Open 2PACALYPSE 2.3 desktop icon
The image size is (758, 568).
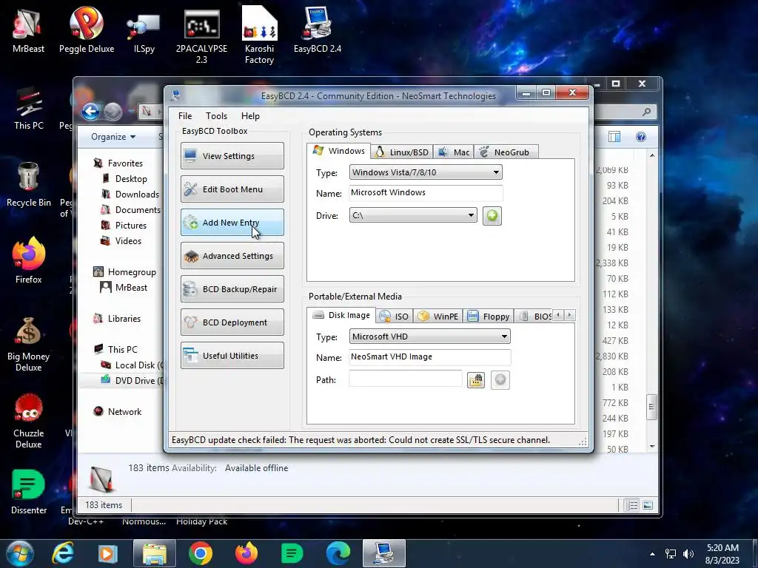pyautogui.click(x=201, y=36)
